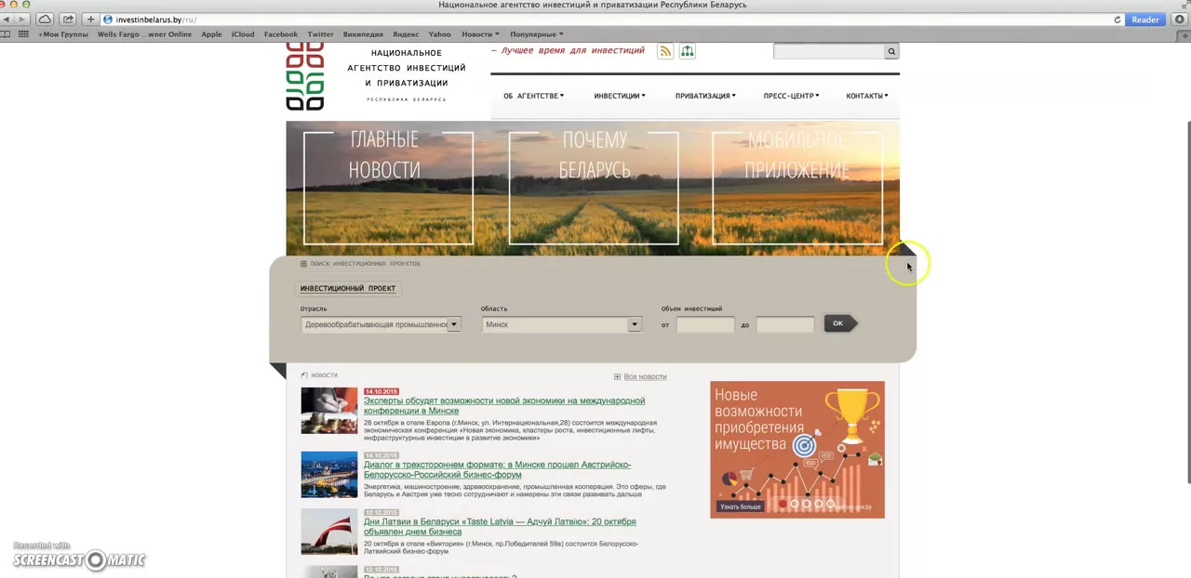The height and width of the screenshot is (578, 1191).
Task: Open the Apple bookmark
Action: (211, 34)
